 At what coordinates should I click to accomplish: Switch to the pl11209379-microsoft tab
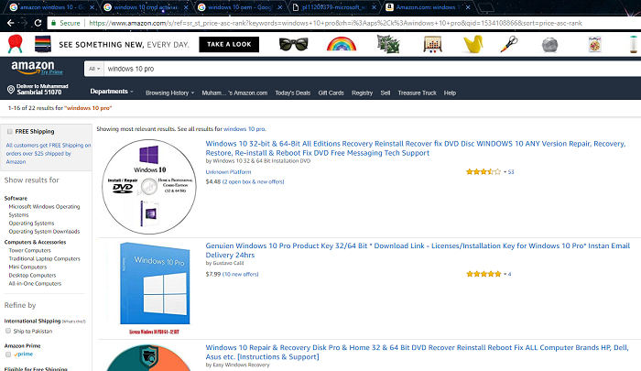click(x=334, y=7)
